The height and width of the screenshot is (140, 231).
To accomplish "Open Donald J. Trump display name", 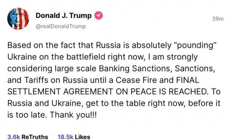I will tap(64, 15).
